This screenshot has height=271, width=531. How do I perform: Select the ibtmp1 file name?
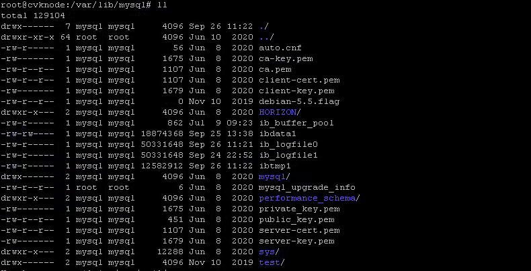[x=276, y=166]
